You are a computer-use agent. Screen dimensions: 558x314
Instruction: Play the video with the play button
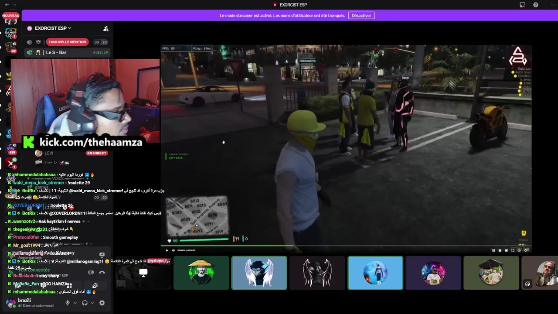point(167,250)
